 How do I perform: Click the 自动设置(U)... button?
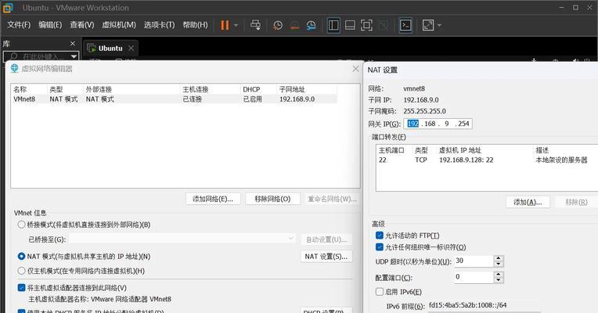pyautogui.click(x=326, y=239)
